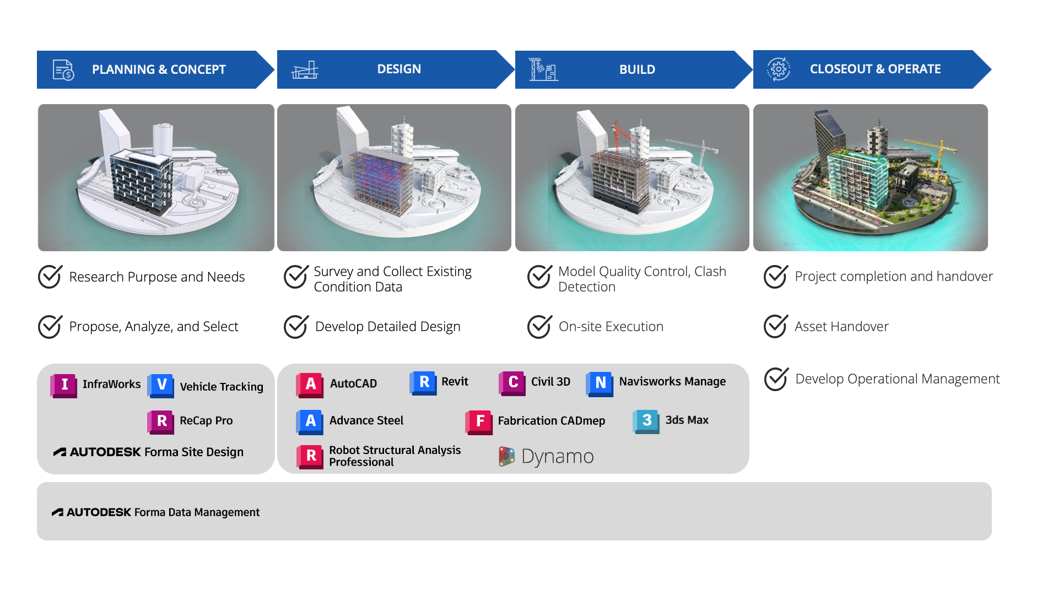The width and height of the screenshot is (1058, 595).
Task: Click the Vehicle Tracking text label
Action: click(222, 387)
